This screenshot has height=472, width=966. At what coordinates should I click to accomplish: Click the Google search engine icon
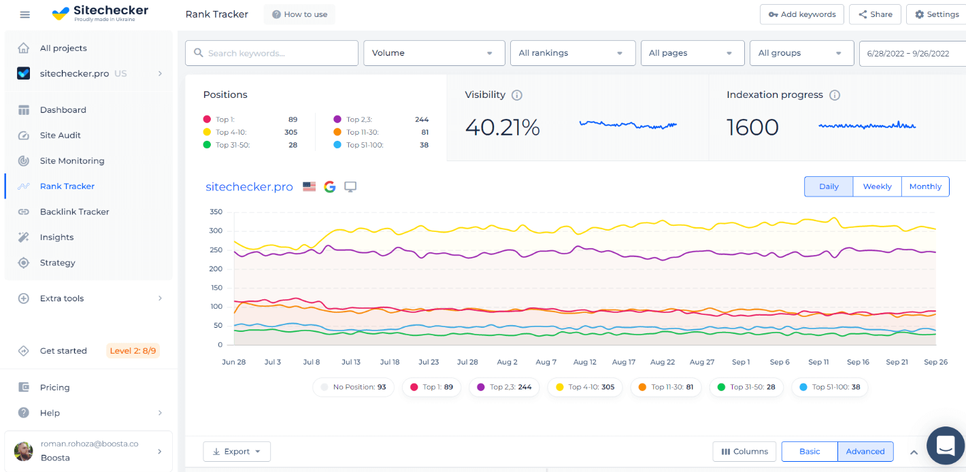[x=330, y=186]
